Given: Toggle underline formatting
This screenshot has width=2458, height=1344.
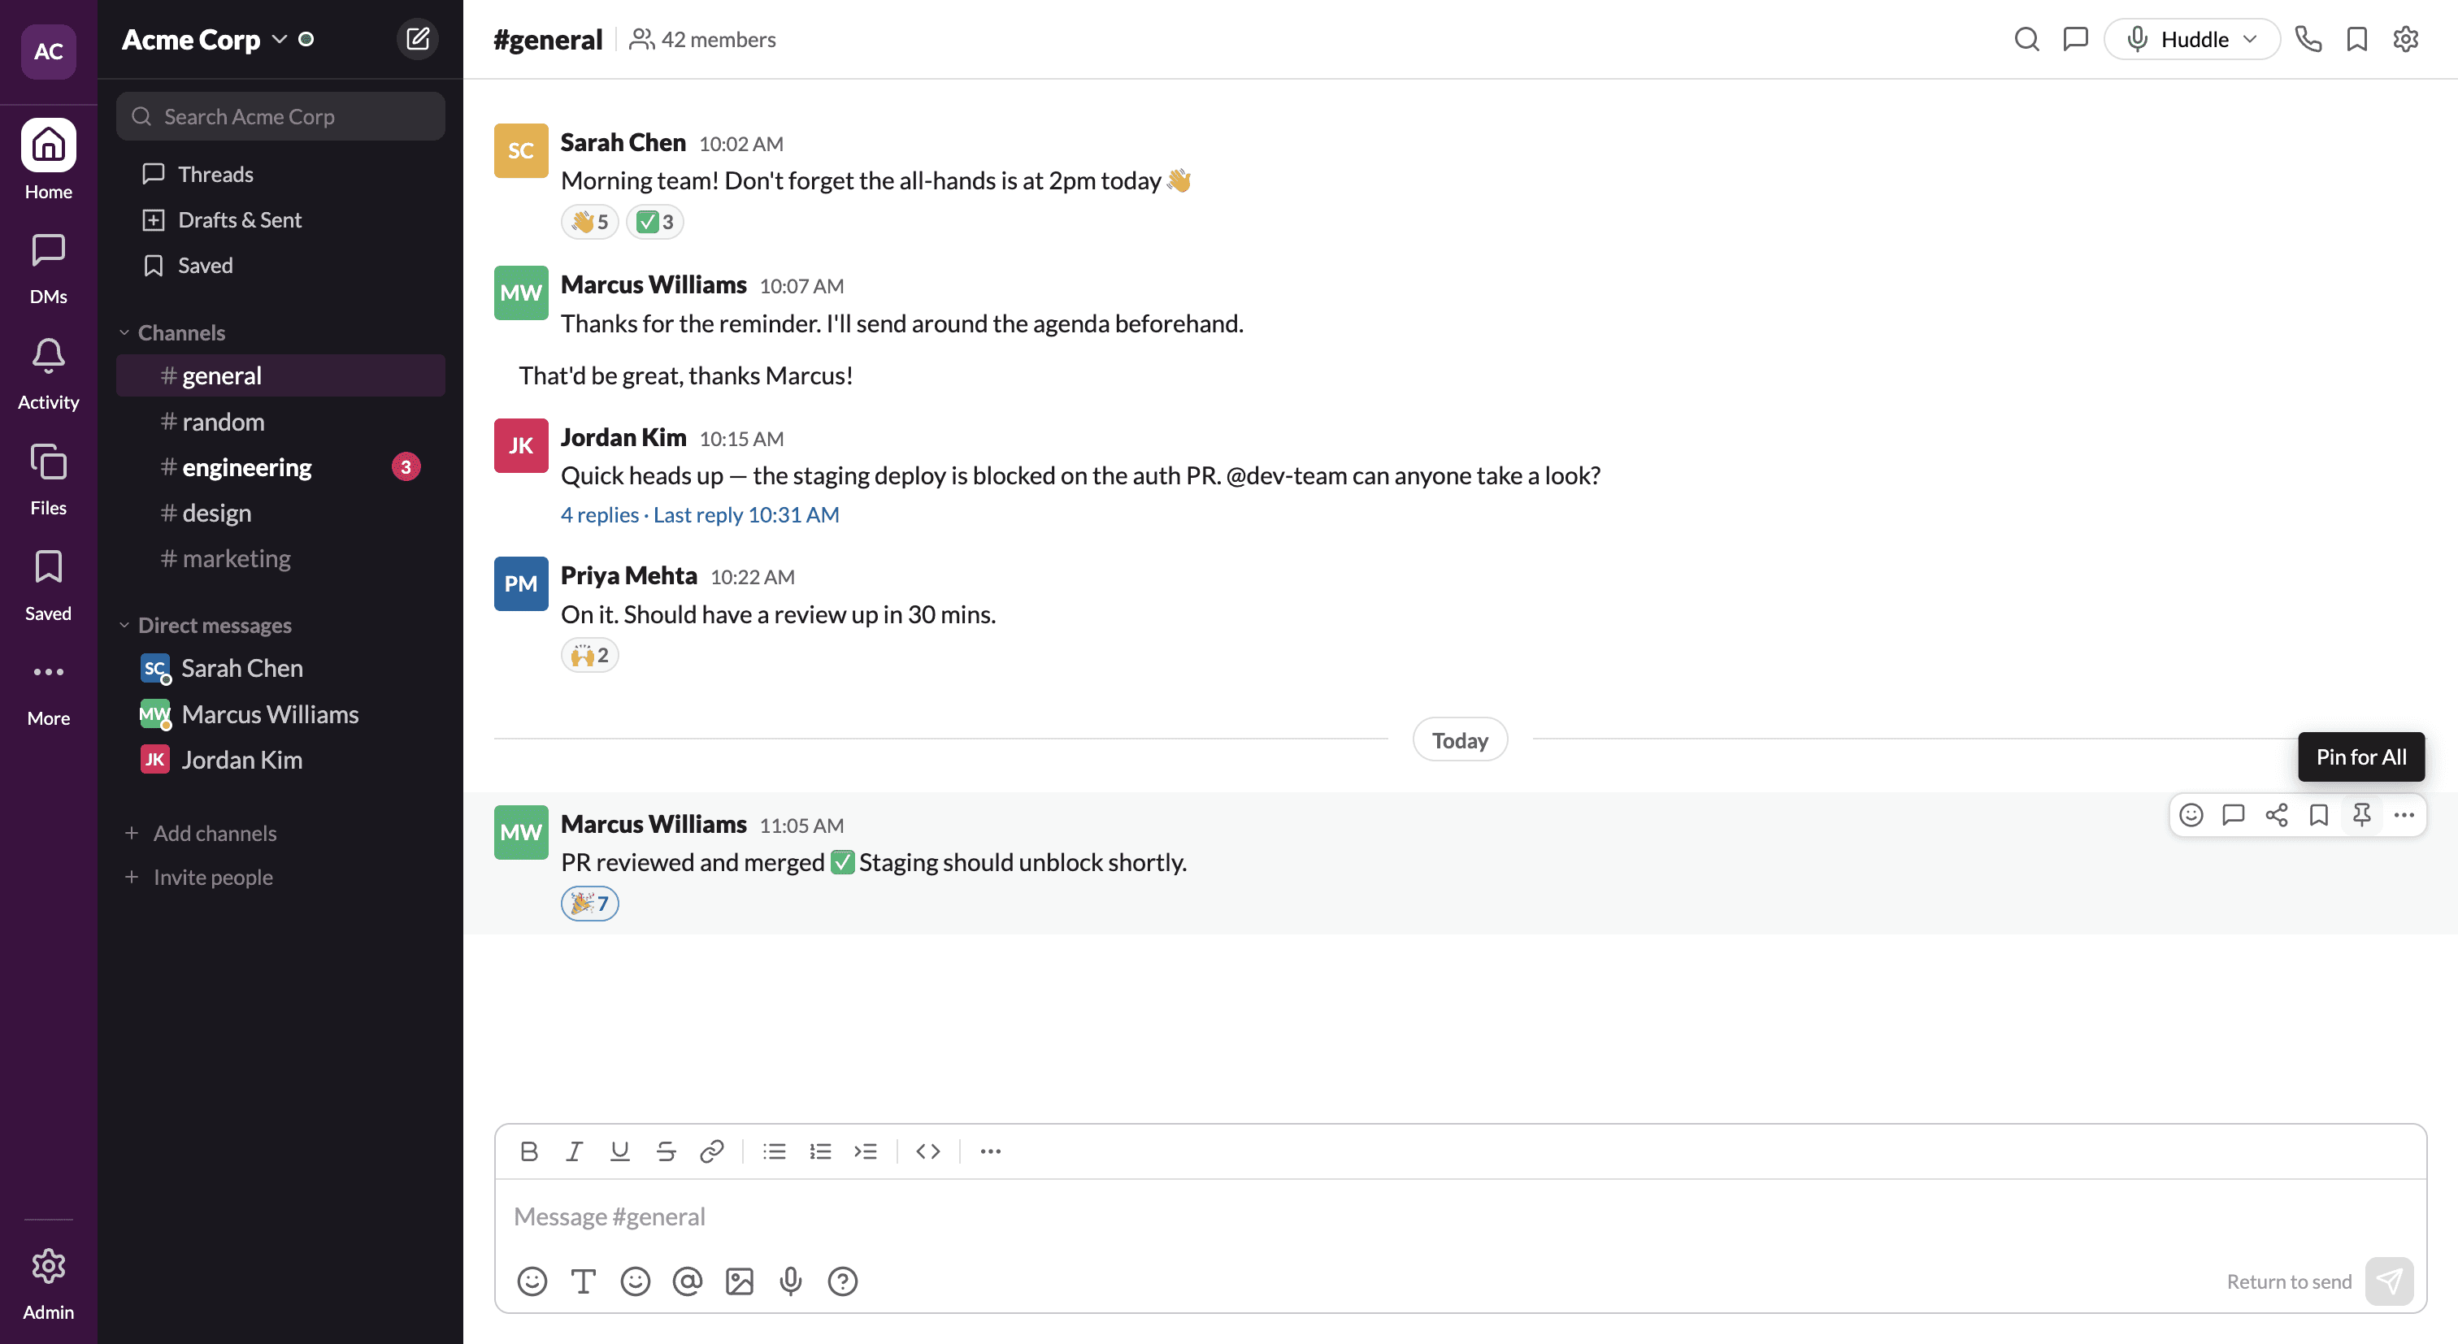Looking at the screenshot, I should pyautogui.click(x=620, y=1151).
